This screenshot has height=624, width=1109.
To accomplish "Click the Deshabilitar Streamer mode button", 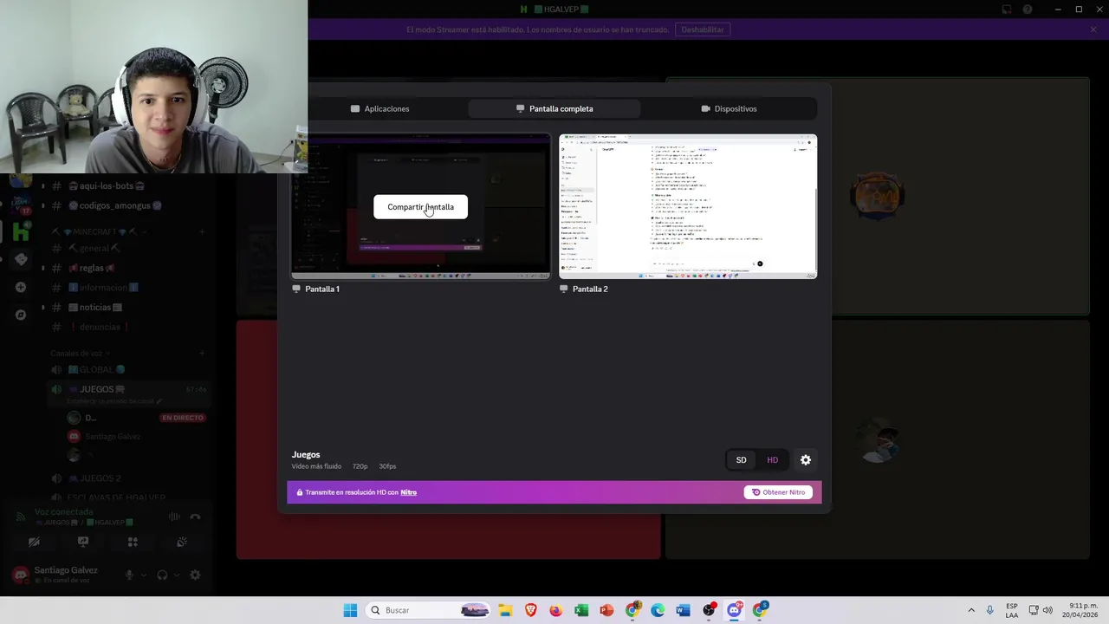I will [x=703, y=29].
